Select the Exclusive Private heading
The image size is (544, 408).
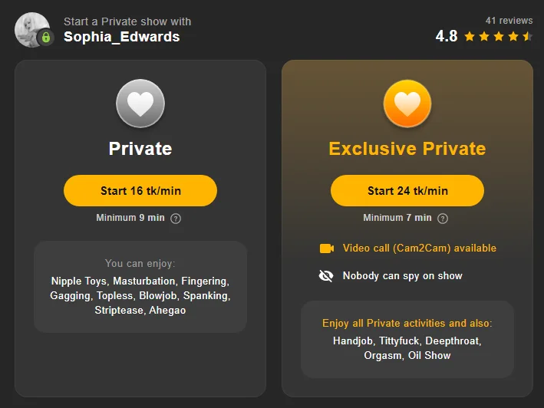(407, 149)
